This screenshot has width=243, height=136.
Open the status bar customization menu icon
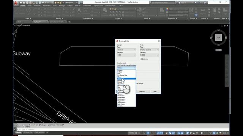point(228,133)
